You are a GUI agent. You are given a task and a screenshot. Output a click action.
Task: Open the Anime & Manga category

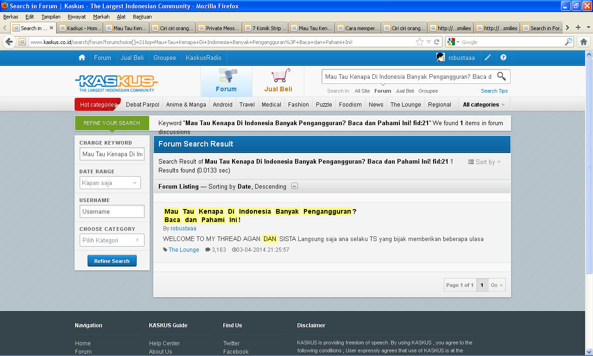186,105
